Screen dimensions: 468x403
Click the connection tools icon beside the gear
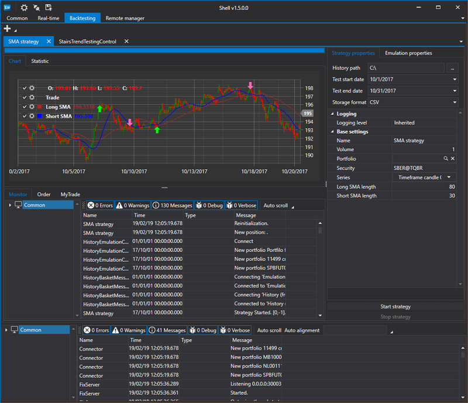pyautogui.click(x=36, y=8)
